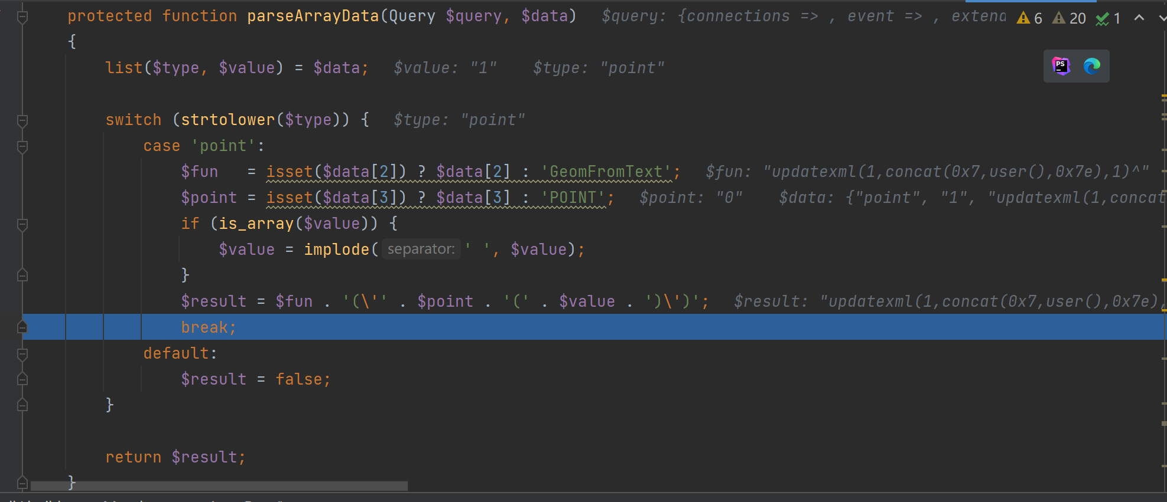Collapse the if is_array block
Screen dimensions: 1167x502
(x=22, y=225)
